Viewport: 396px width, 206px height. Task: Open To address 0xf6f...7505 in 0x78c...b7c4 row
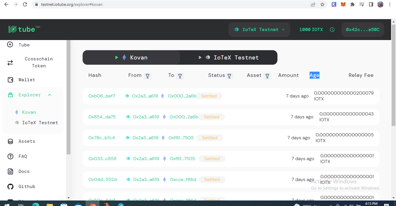181,138
